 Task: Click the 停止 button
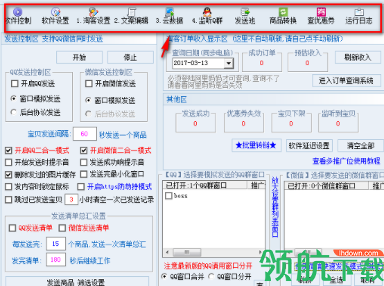click(x=130, y=57)
